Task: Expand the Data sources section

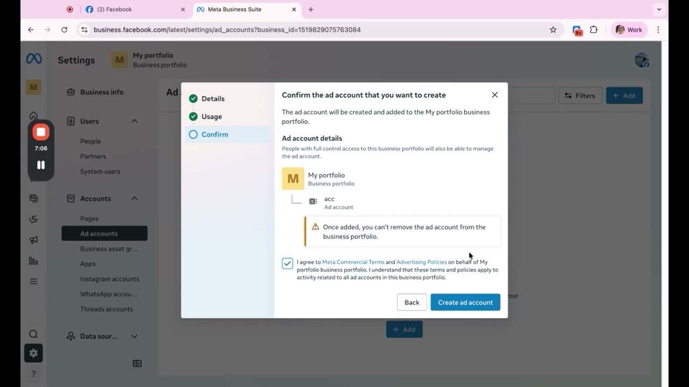Action: tap(135, 336)
